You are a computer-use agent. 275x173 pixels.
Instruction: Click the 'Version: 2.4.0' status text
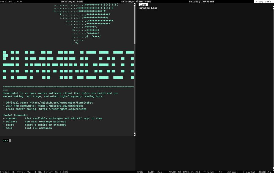(11, 2)
